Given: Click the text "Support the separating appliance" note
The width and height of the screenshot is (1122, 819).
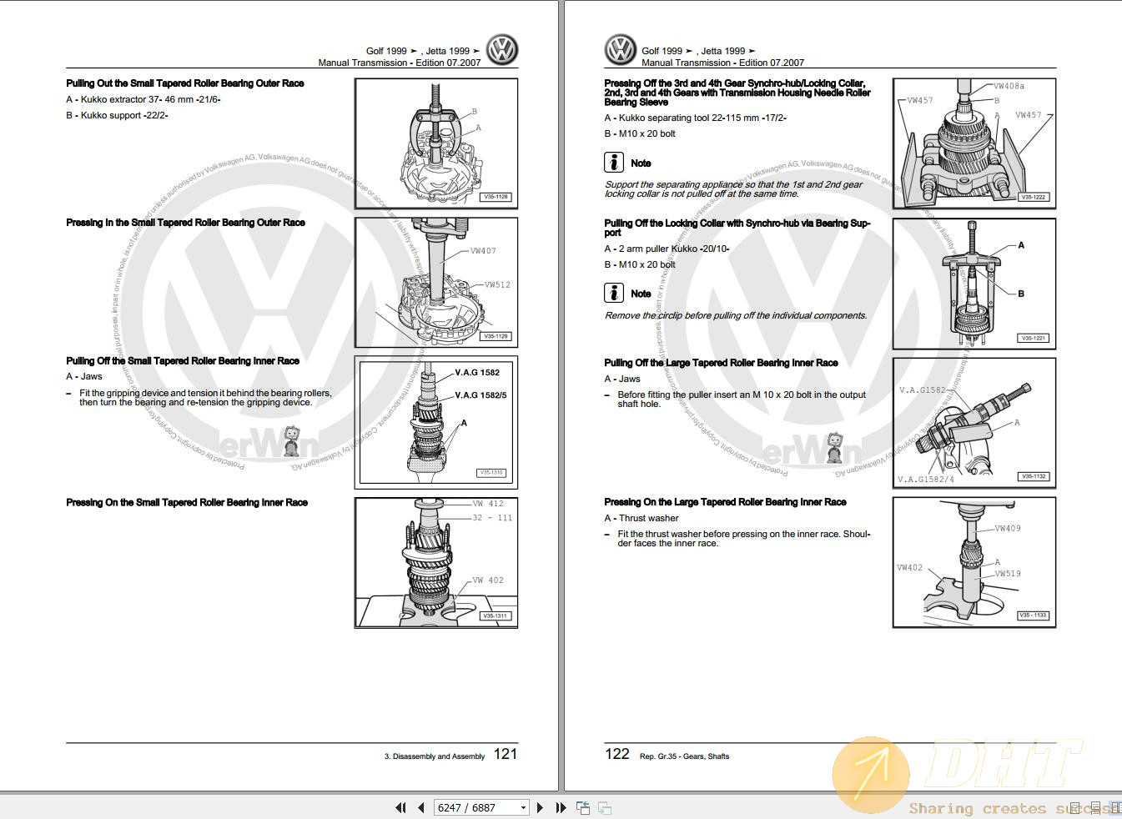Looking at the screenshot, I should click(734, 189).
